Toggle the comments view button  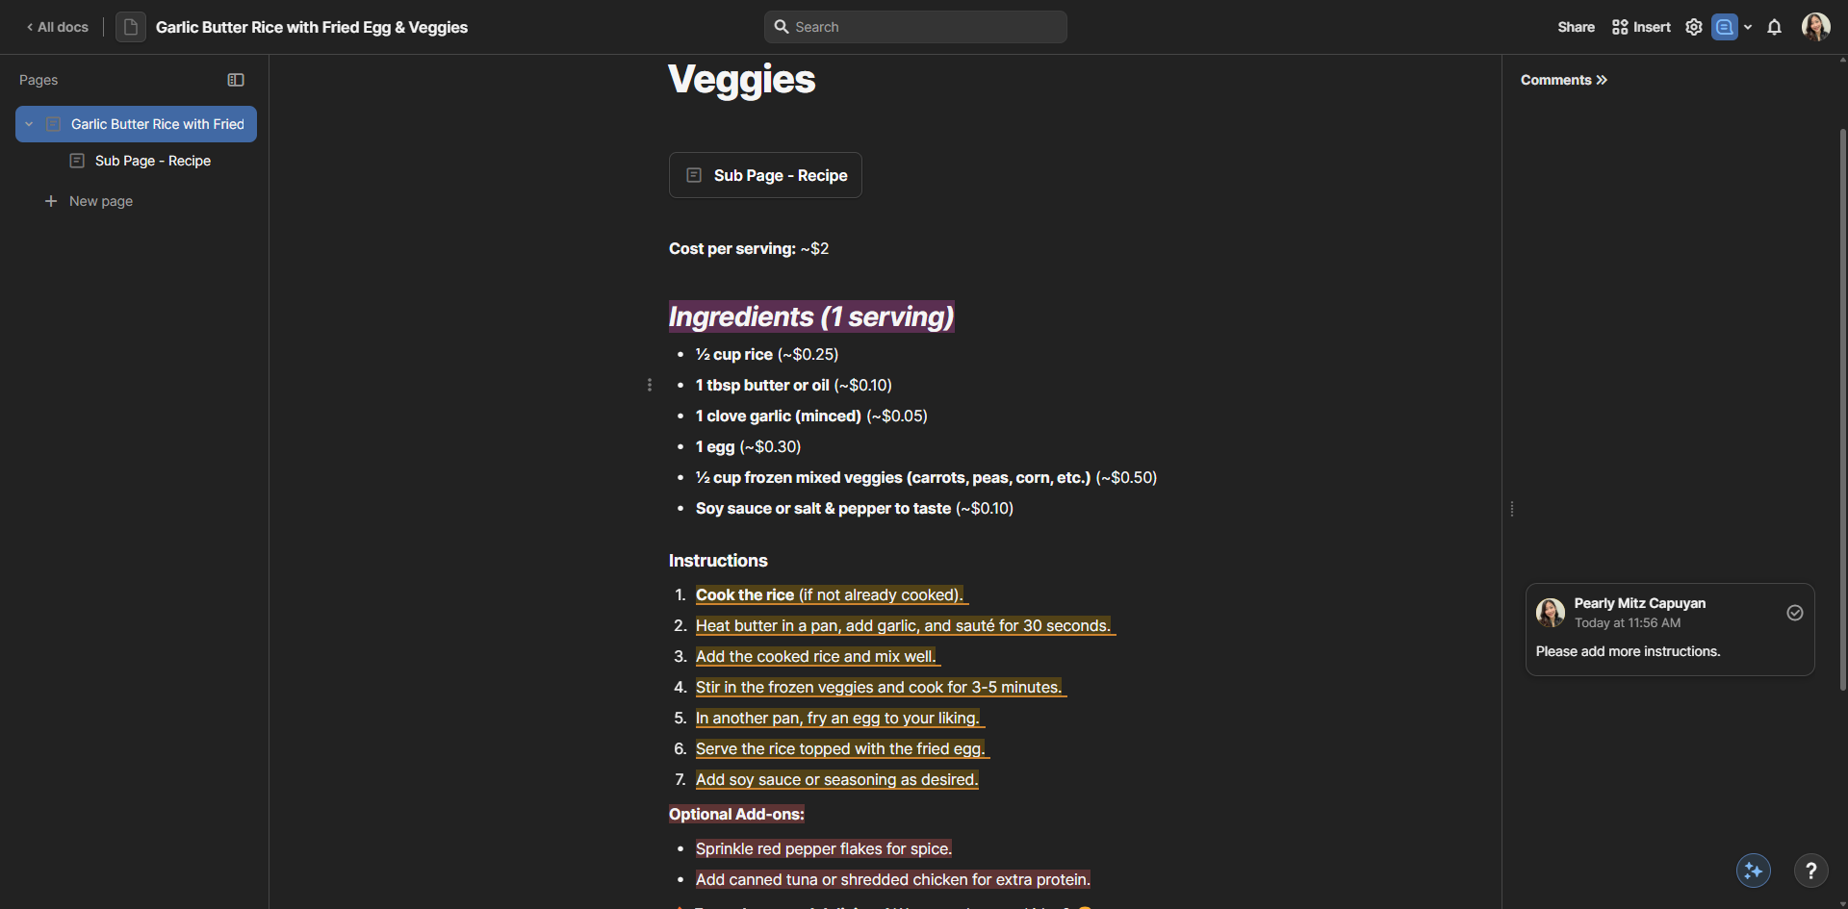click(1724, 27)
